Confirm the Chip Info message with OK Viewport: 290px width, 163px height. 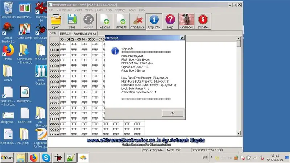[173, 113]
